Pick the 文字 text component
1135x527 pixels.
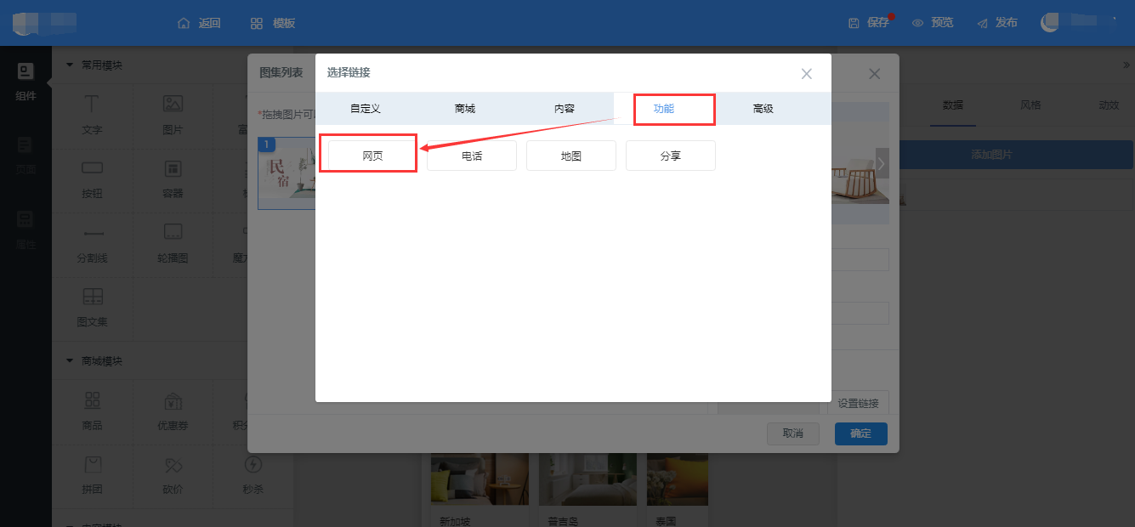pos(92,115)
